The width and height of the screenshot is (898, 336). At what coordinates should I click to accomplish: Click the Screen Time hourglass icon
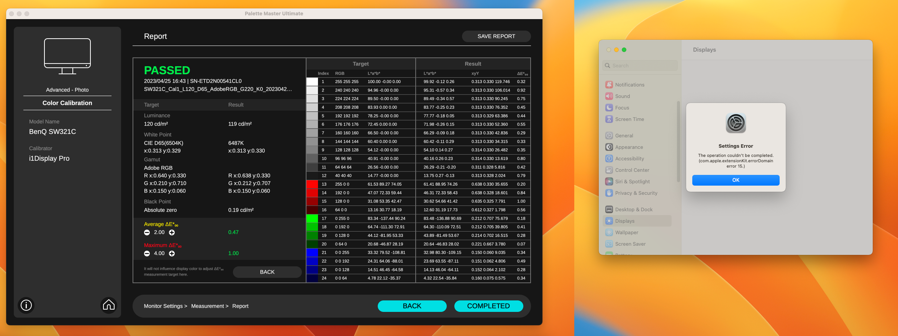pyautogui.click(x=609, y=119)
